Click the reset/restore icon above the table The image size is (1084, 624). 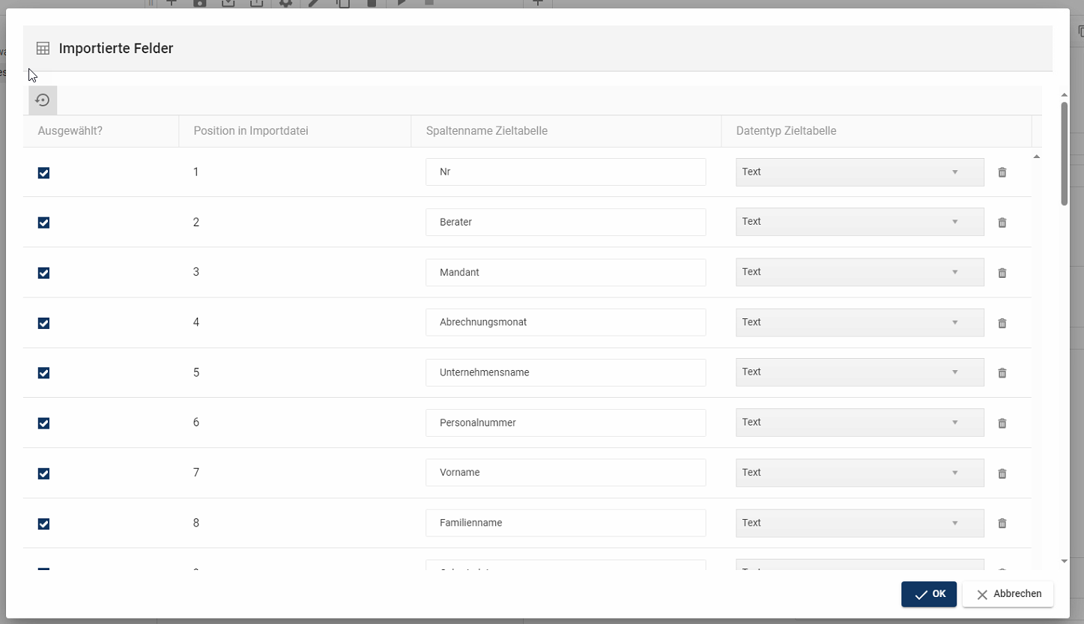[43, 100]
